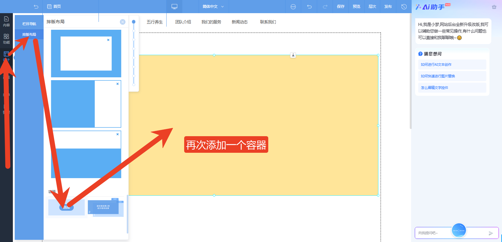Click the desktop view monitor icon

click(174, 7)
